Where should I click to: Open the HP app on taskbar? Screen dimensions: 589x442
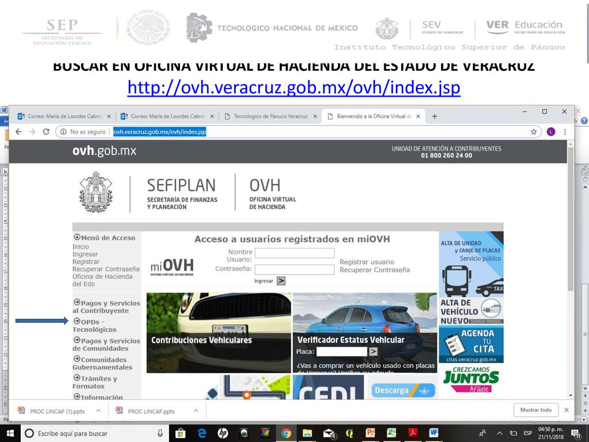coord(223,433)
